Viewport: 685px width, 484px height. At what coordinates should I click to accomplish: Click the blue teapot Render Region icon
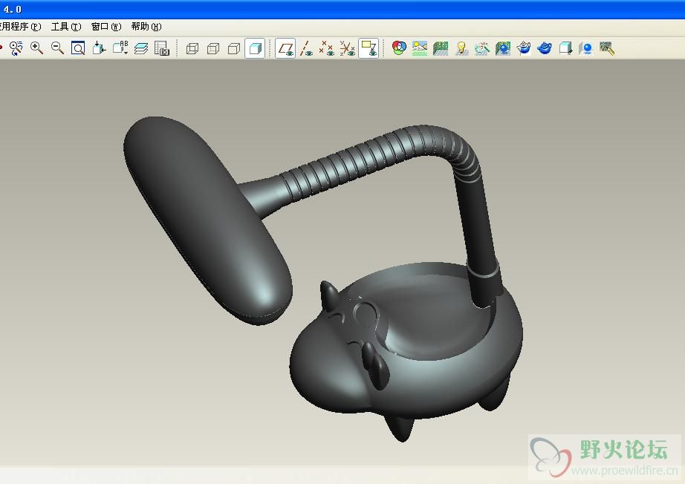click(545, 48)
